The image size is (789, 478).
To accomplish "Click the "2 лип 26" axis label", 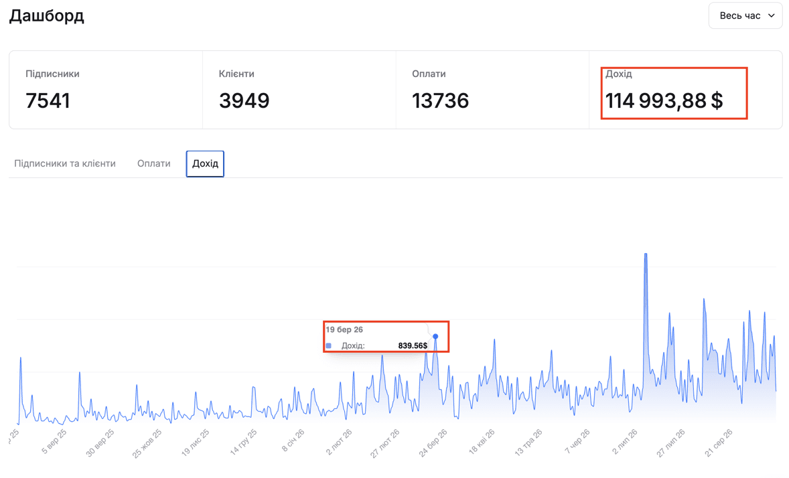I will tap(624, 442).
